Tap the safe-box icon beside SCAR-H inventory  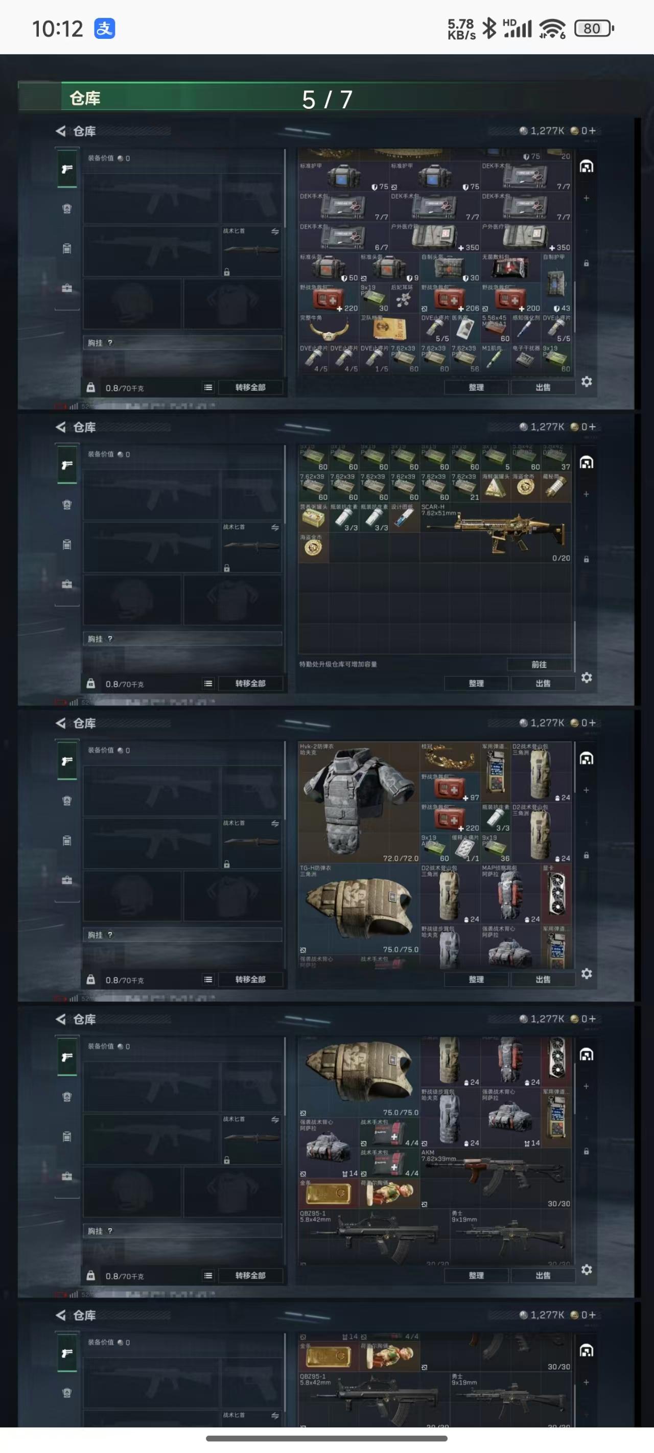tap(587, 462)
